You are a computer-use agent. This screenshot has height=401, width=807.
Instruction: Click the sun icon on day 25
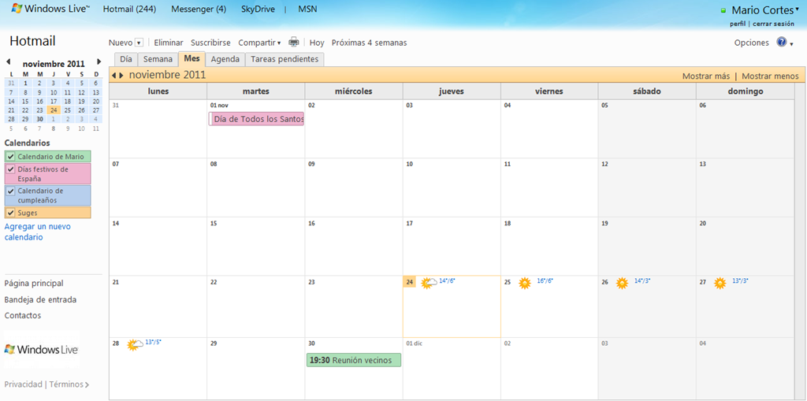524,283
